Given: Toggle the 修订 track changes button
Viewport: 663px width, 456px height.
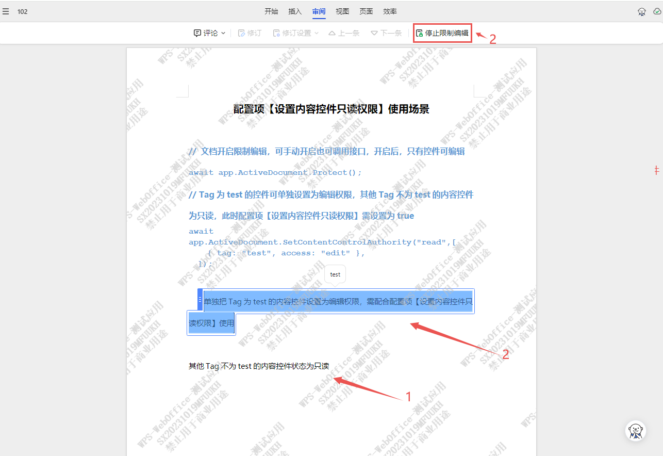Looking at the screenshot, I should [250, 33].
